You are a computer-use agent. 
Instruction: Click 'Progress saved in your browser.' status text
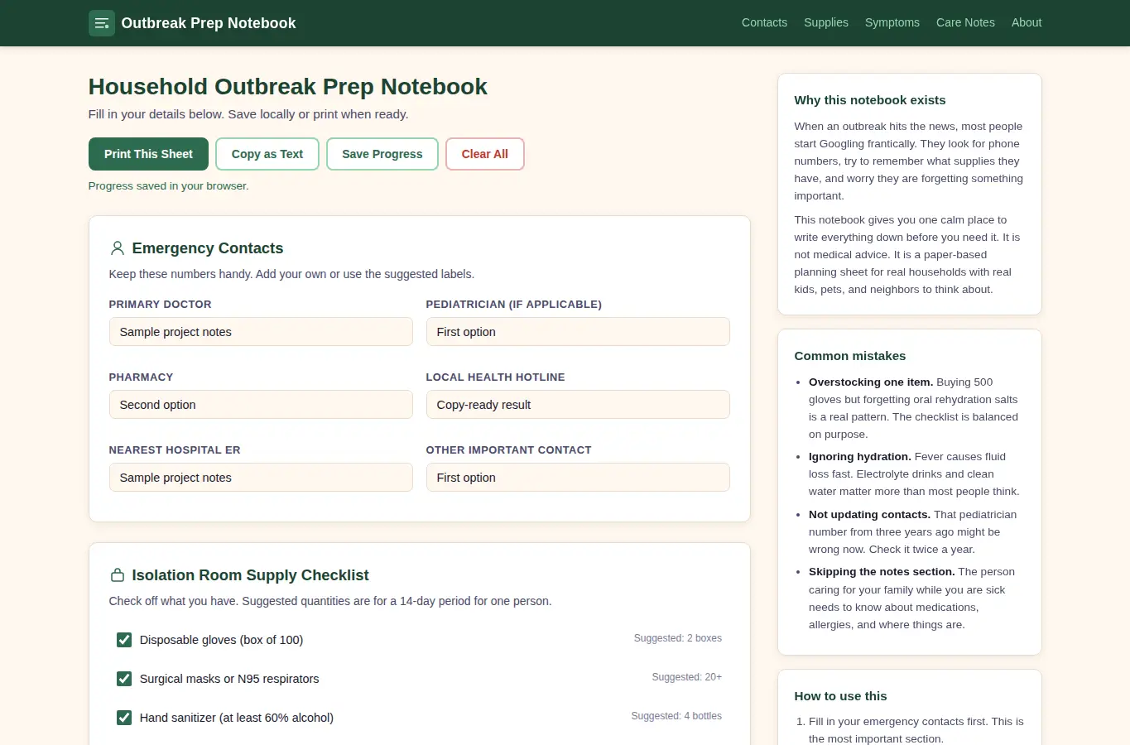coord(169,186)
